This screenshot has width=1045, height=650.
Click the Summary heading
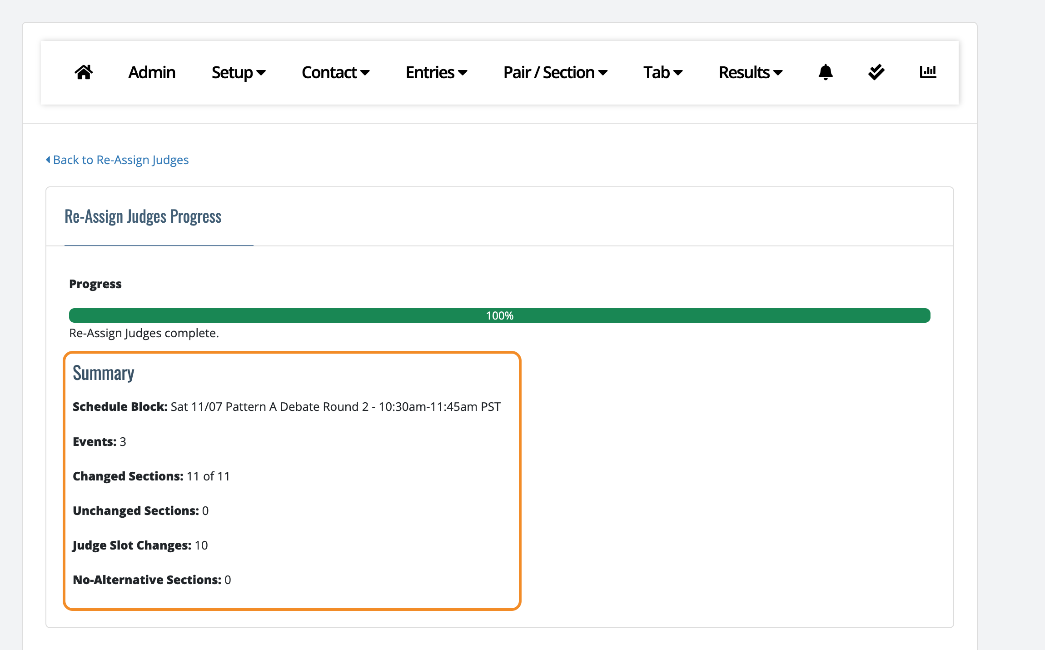[104, 373]
